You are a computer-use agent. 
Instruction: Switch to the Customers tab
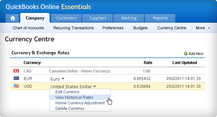(x=66, y=18)
